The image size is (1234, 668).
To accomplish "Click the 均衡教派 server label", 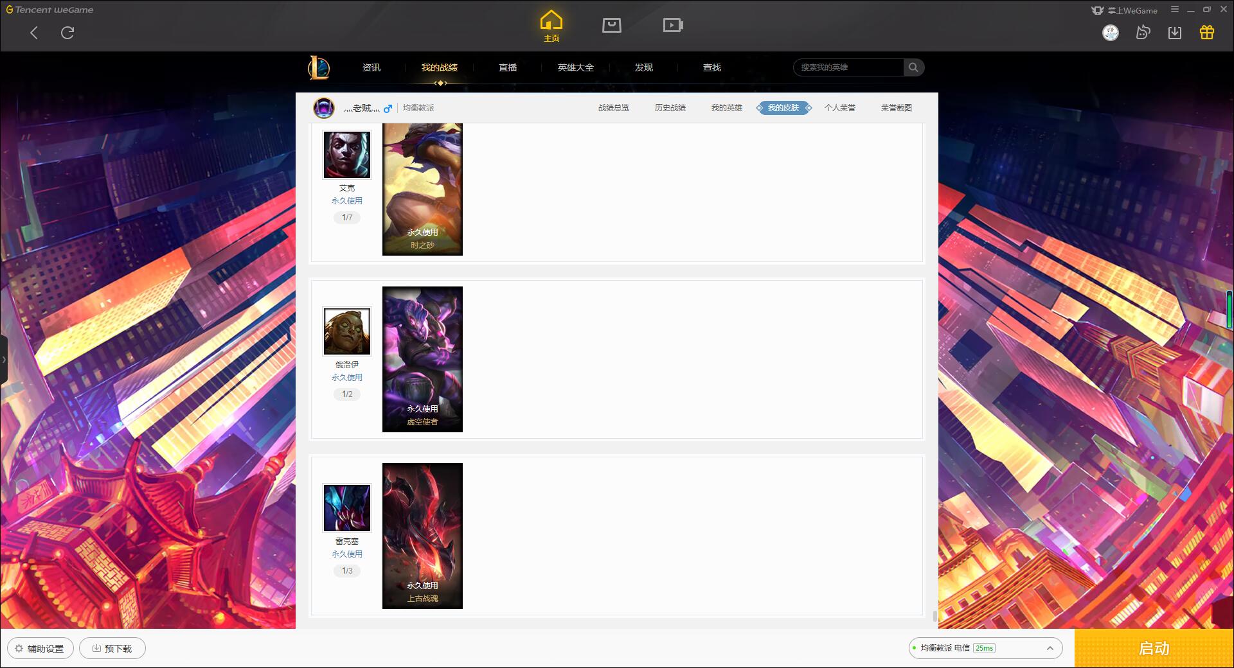I will (x=418, y=108).
